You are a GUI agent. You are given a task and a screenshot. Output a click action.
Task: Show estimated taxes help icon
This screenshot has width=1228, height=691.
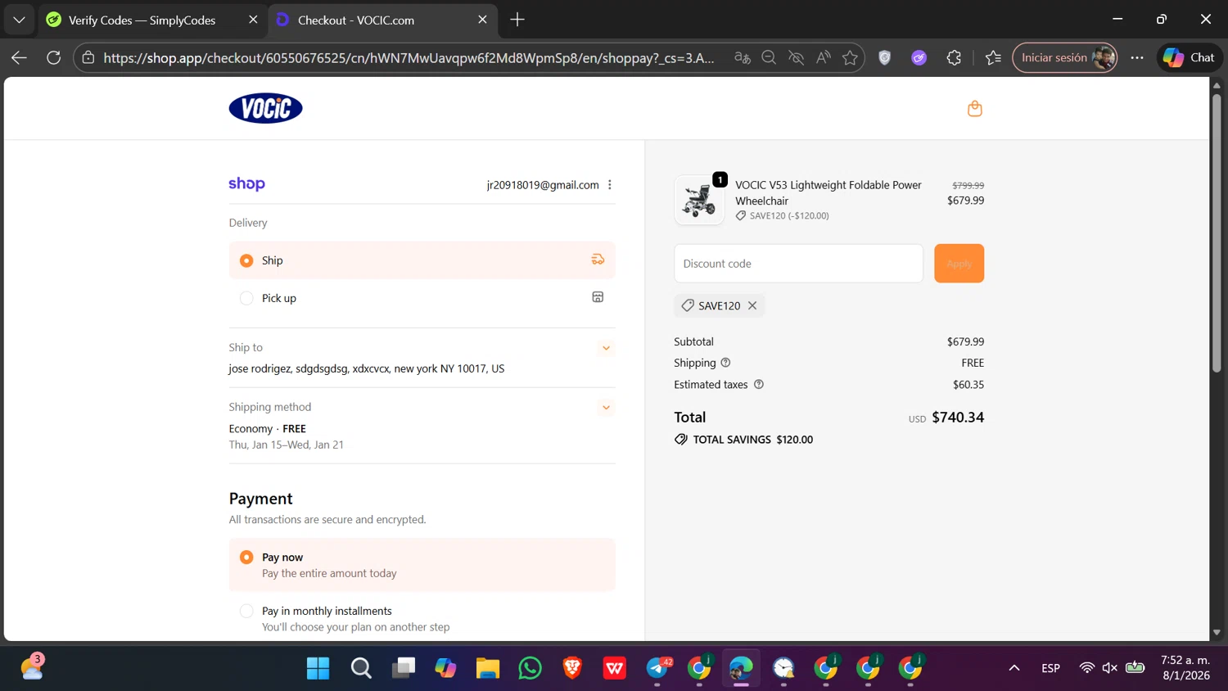pyautogui.click(x=758, y=384)
